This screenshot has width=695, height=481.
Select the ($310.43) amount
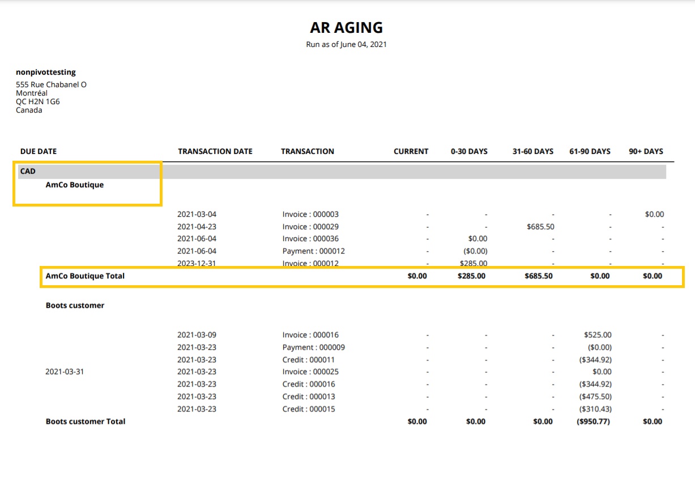(x=595, y=409)
